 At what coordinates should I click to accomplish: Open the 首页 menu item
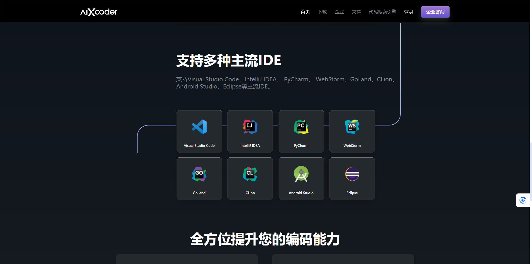pyautogui.click(x=305, y=12)
